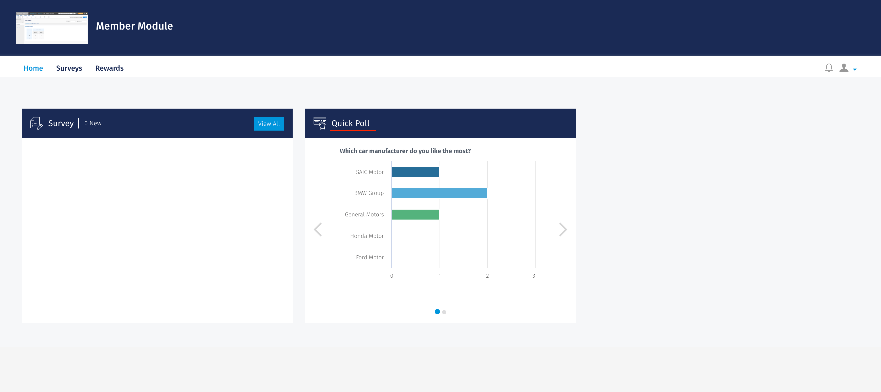Switch to the Rewards section
Viewport: 881px width, 392px height.
tap(109, 68)
